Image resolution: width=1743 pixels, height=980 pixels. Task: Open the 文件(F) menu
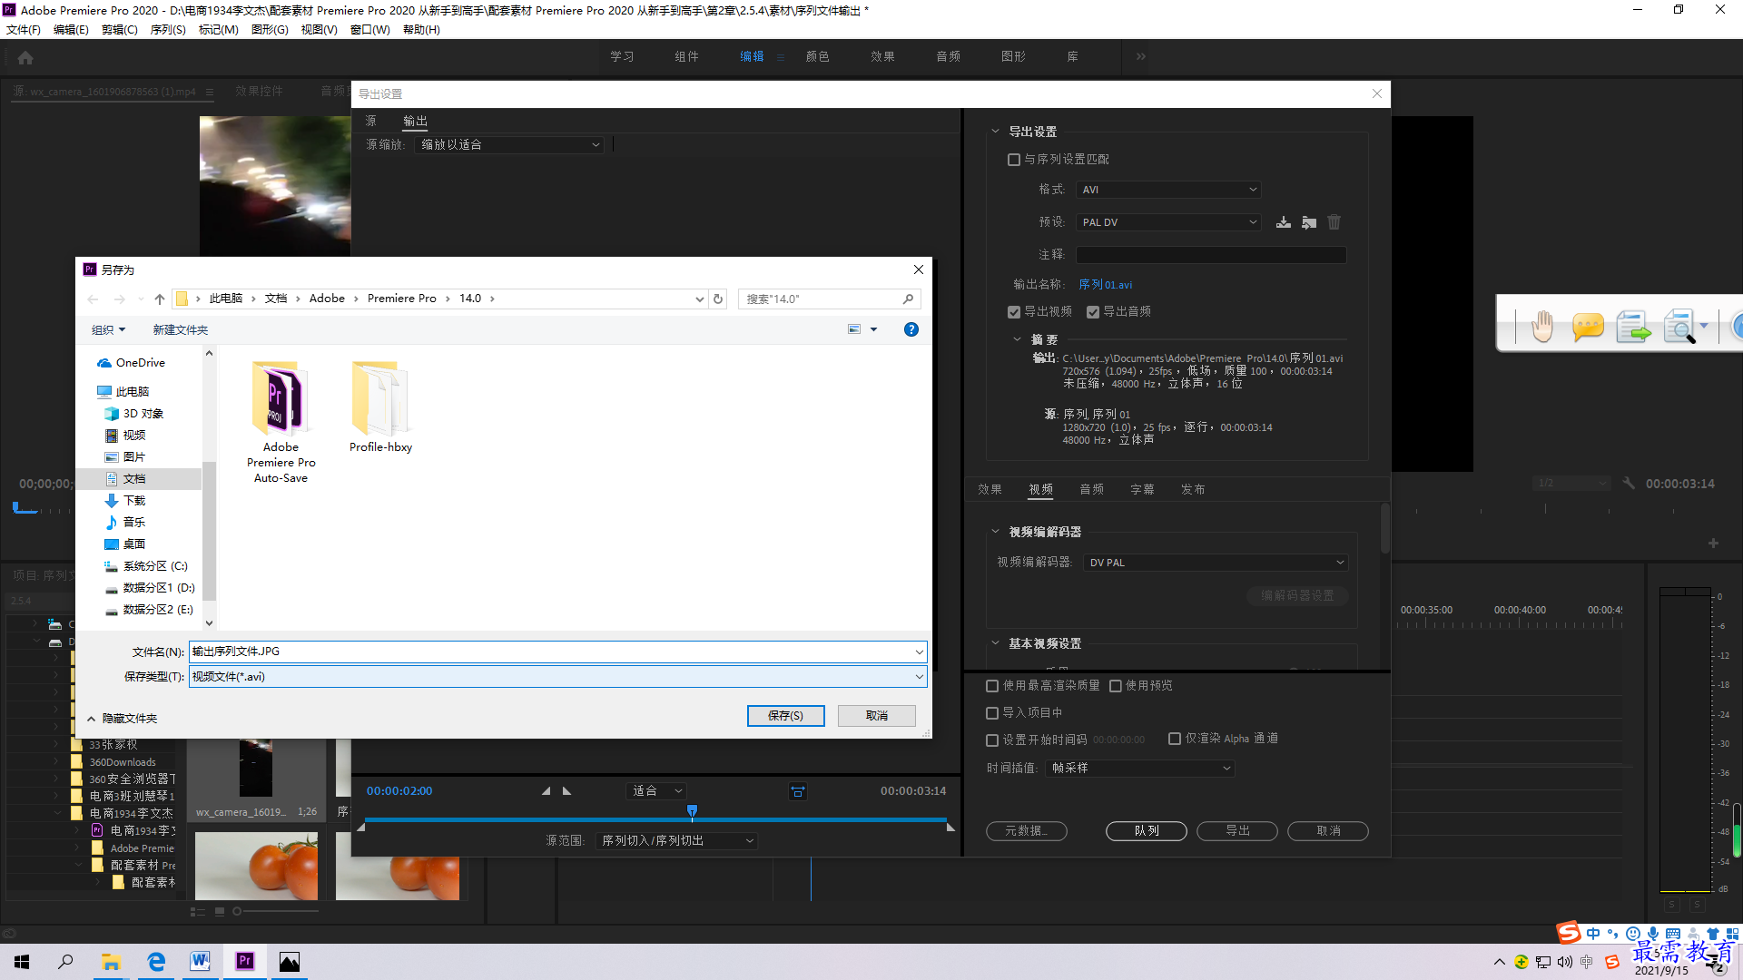[24, 30]
